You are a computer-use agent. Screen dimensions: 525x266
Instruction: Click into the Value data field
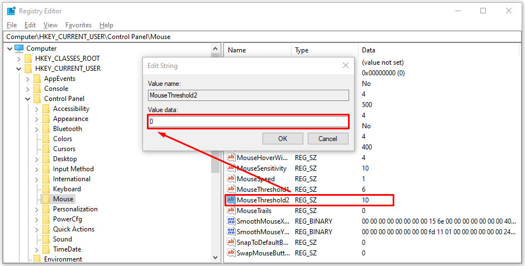point(249,122)
